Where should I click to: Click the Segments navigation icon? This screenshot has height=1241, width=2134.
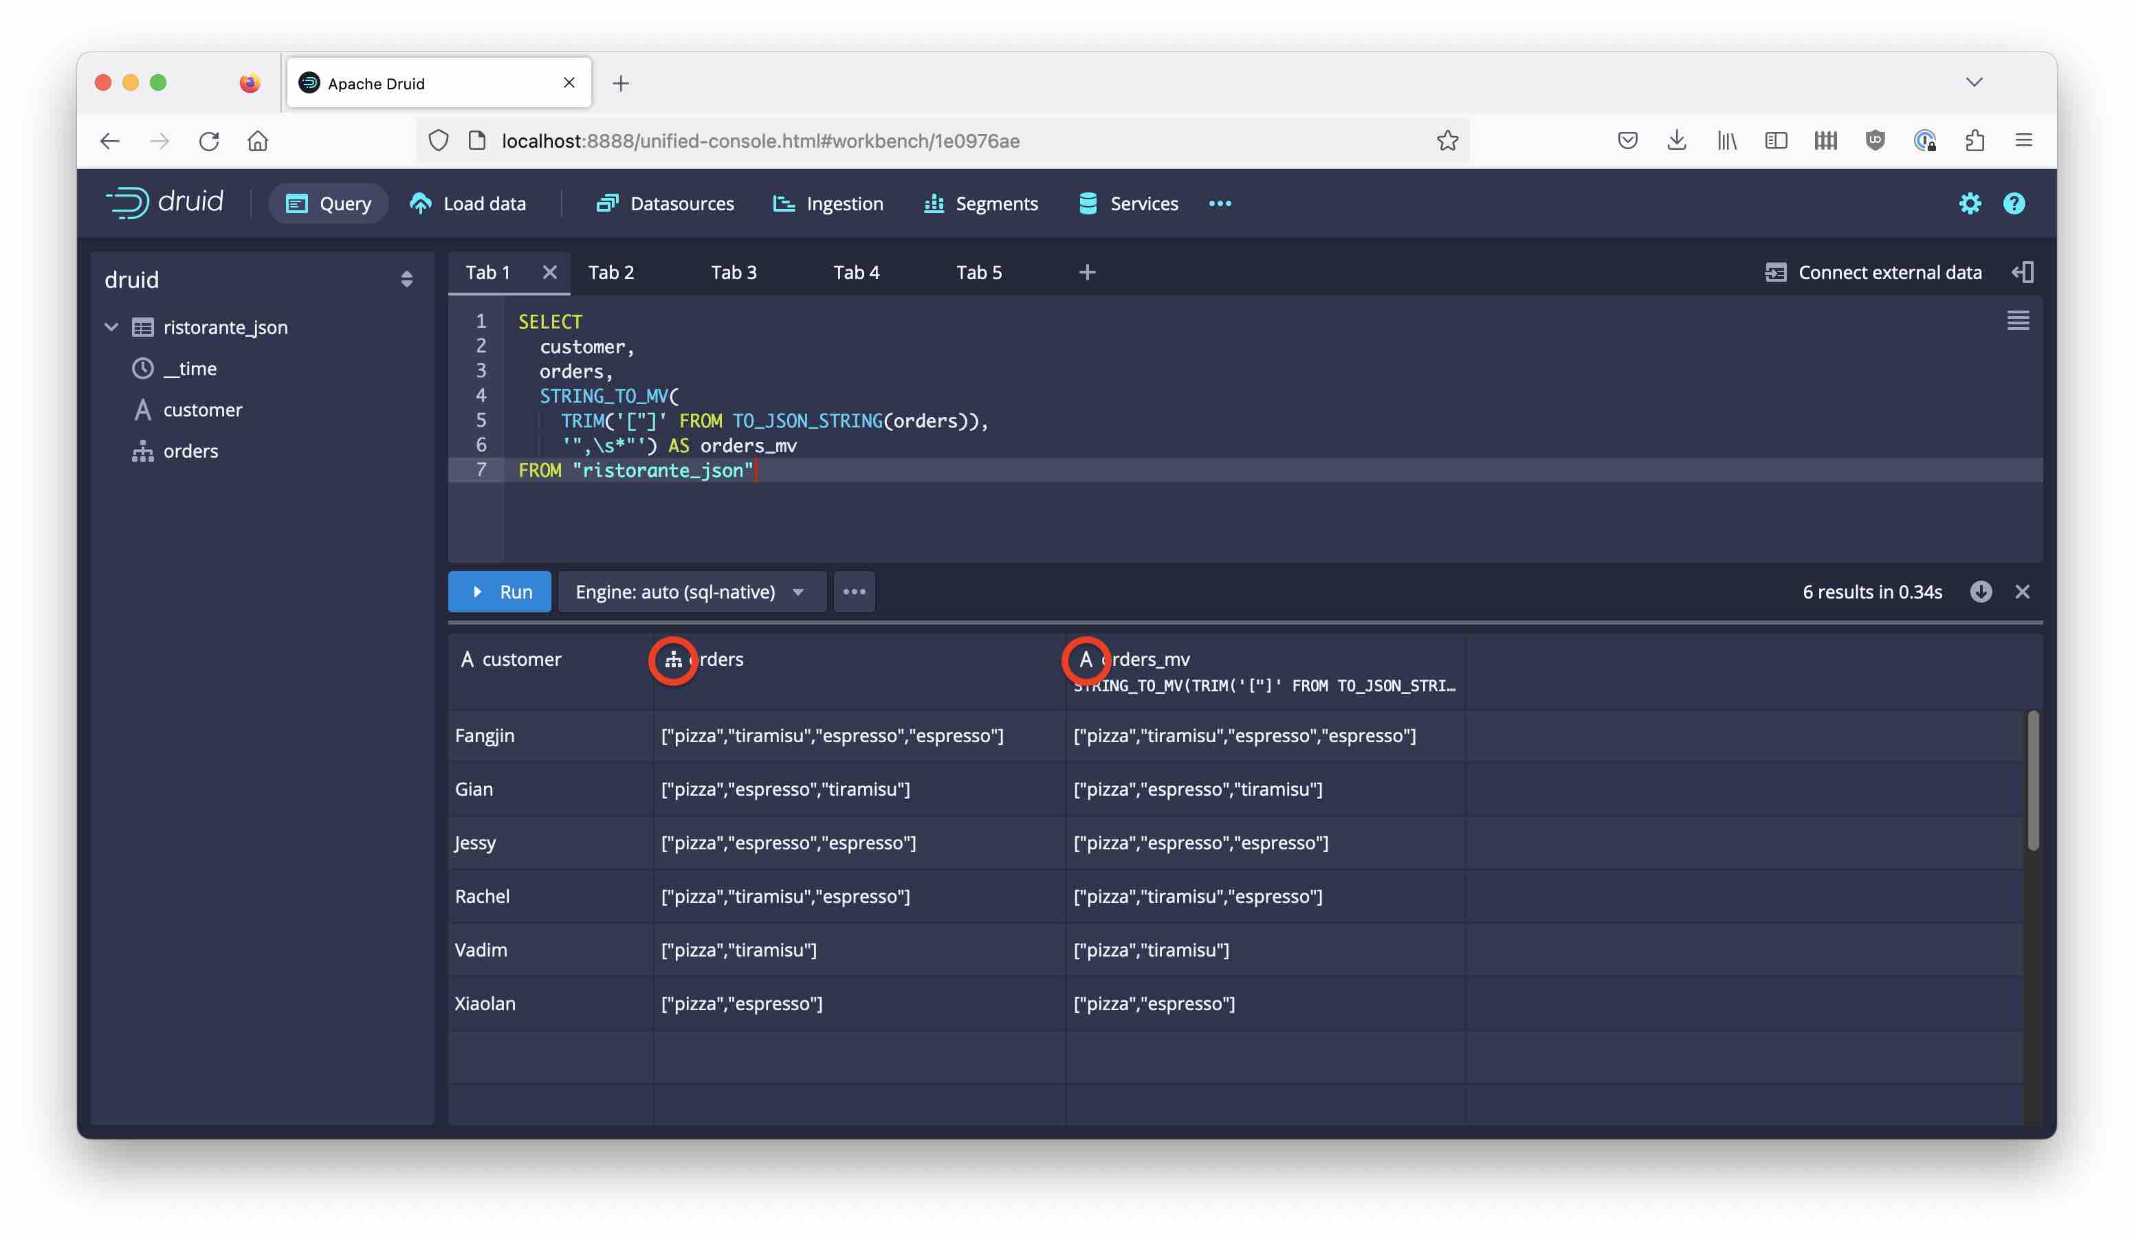pos(936,204)
